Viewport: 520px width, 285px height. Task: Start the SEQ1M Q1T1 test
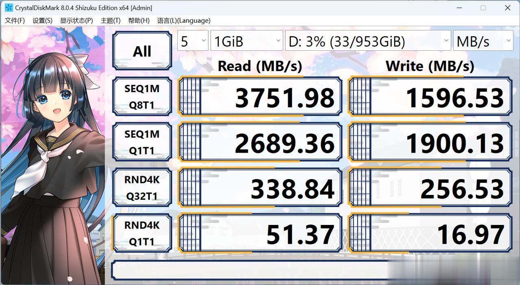(x=142, y=142)
